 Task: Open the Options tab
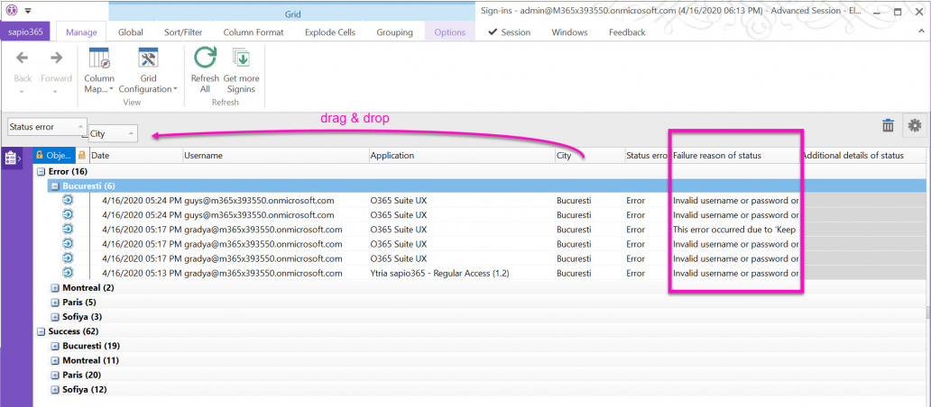(x=450, y=32)
